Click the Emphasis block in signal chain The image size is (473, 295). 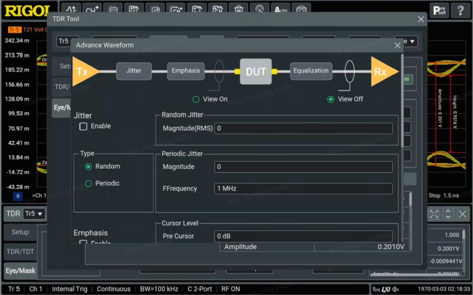coord(186,71)
